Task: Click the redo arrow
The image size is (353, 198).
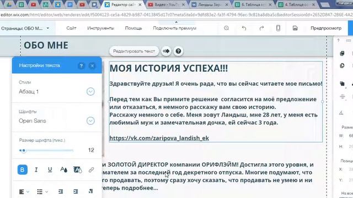Action: [261, 28]
